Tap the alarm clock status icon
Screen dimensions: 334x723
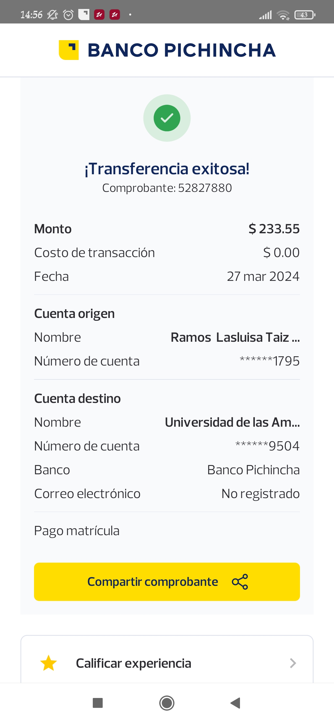[x=68, y=15]
